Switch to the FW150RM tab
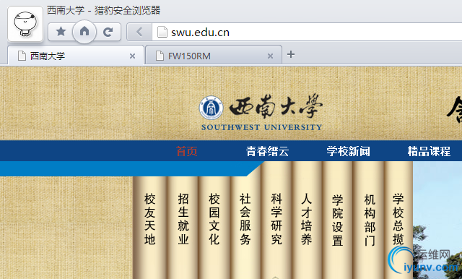Screen dimensions: 462x279 [x=214, y=56]
